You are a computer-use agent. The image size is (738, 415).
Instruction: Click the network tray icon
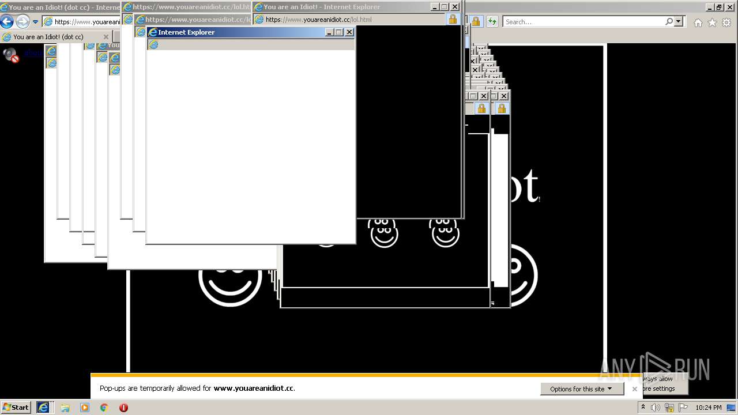(669, 408)
